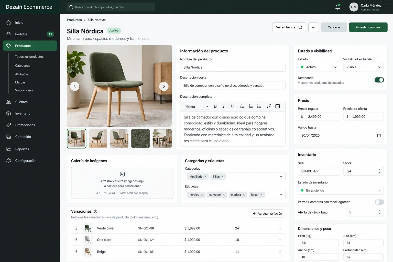This screenshot has height=262, width=393.
Task: Open the Visibilidad en tienda dropdown
Action: pyautogui.click(x=363, y=67)
